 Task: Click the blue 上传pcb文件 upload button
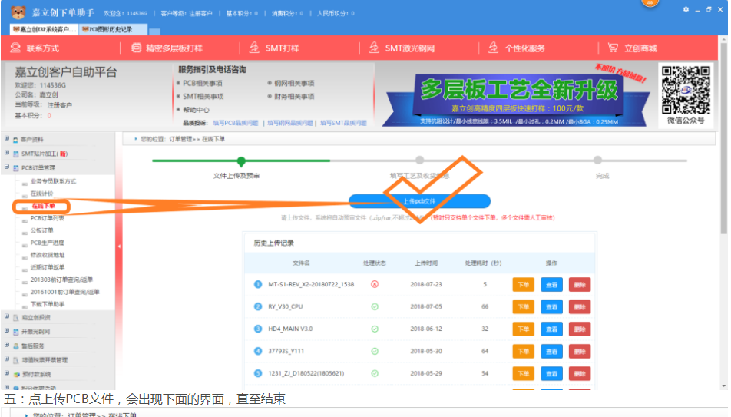[419, 201]
